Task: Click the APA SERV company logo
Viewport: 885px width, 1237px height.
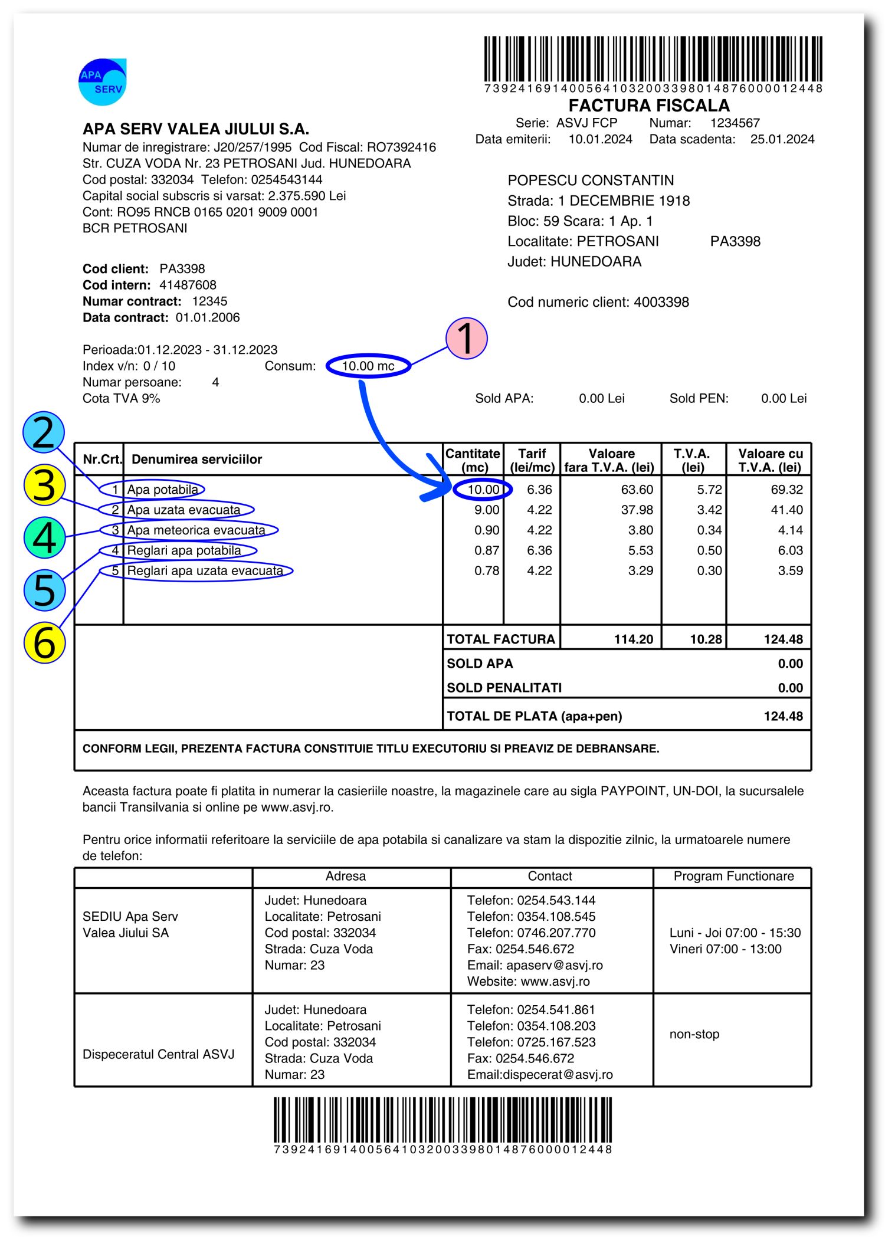Action: point(103,82)
